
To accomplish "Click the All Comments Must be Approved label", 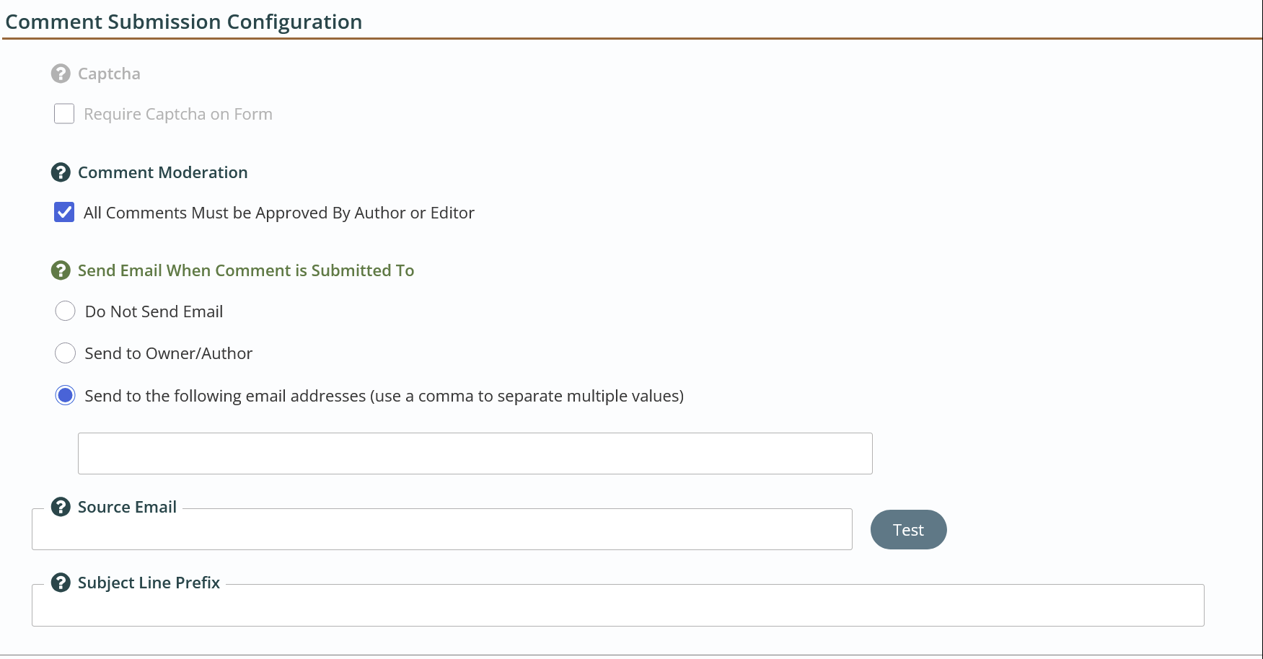I will pyautogui.click(x=279, y=213).
